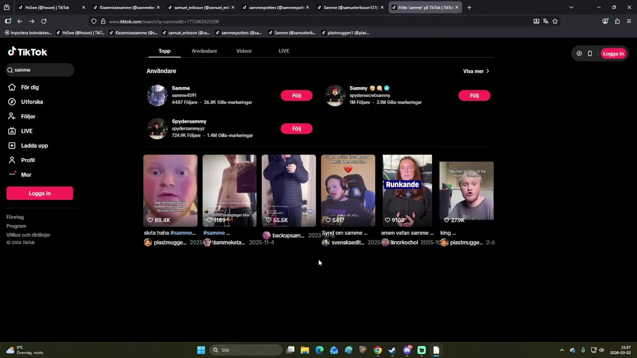The width and height of the screenshot is (637, 358).
Task: Open the plastmuggen1 bookmark
Action: point(345,33)
